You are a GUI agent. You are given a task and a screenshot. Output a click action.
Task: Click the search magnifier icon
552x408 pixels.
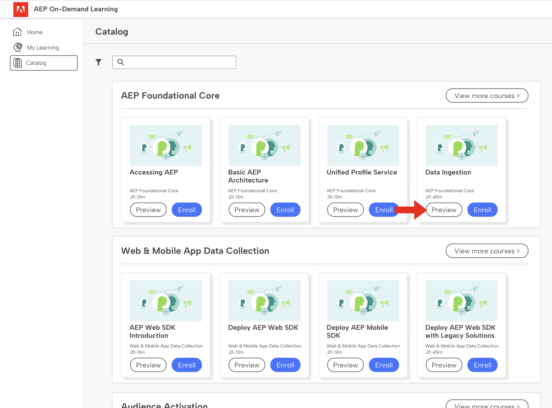121,62
